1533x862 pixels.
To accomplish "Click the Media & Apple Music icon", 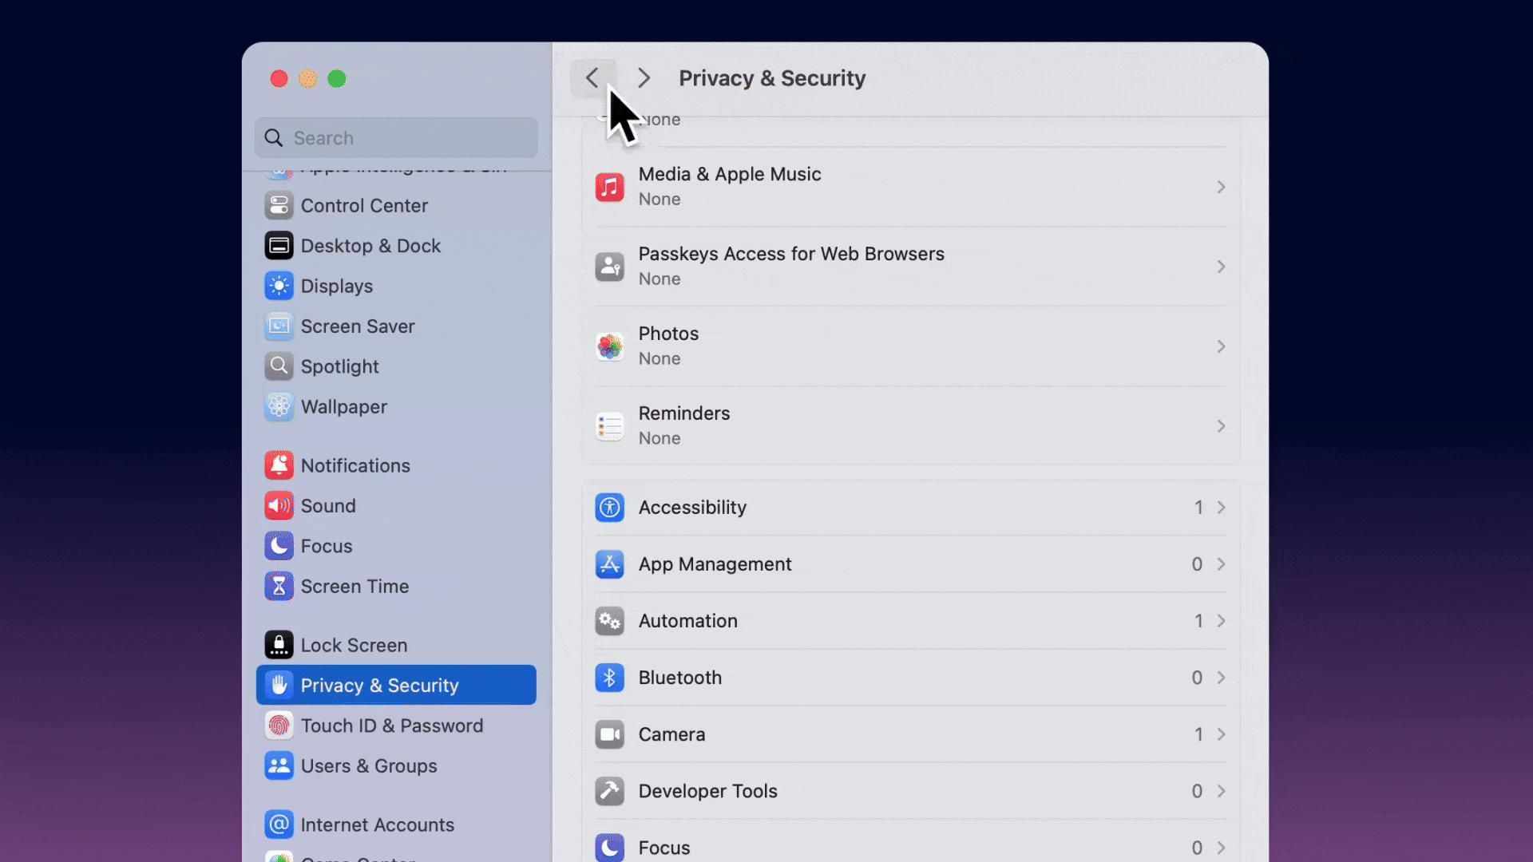I will (x=609, y=187).
